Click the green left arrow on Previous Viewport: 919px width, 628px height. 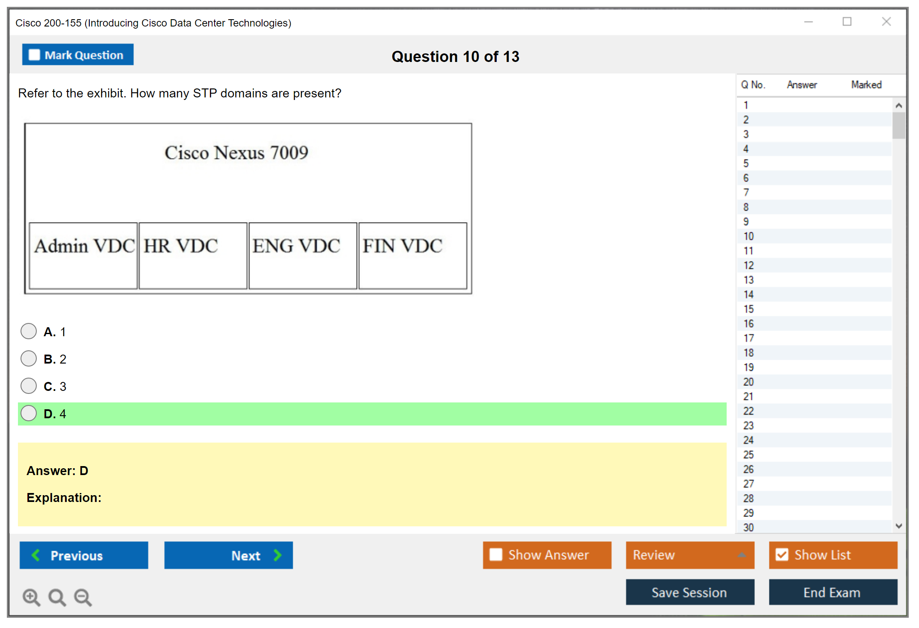tap(36, 555)
